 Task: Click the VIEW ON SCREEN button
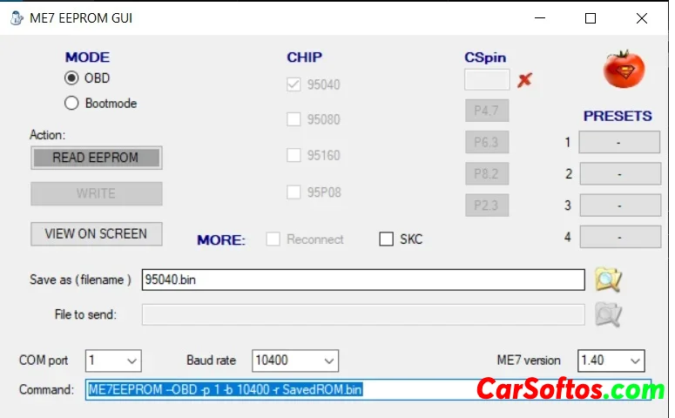click(x=96, y=233)
